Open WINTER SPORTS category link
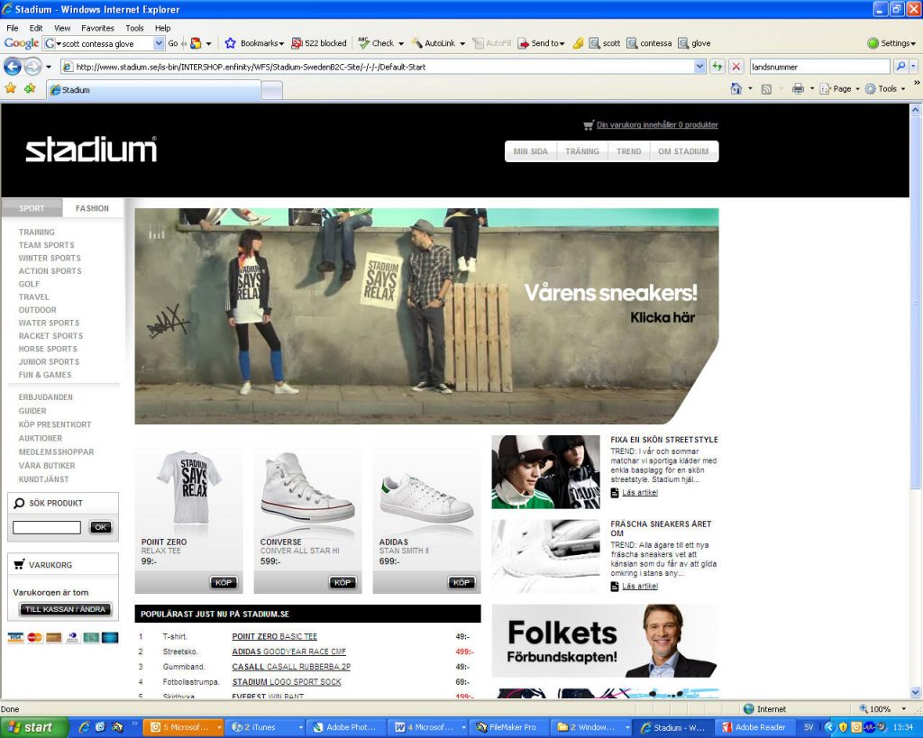Screen dimensions: 923x738 click(x=50, y=258)
